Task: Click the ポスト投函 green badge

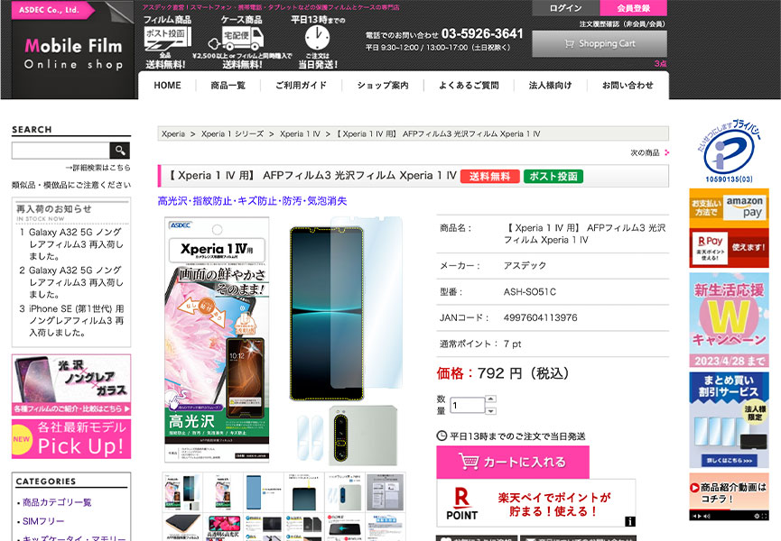Action: 553,177
